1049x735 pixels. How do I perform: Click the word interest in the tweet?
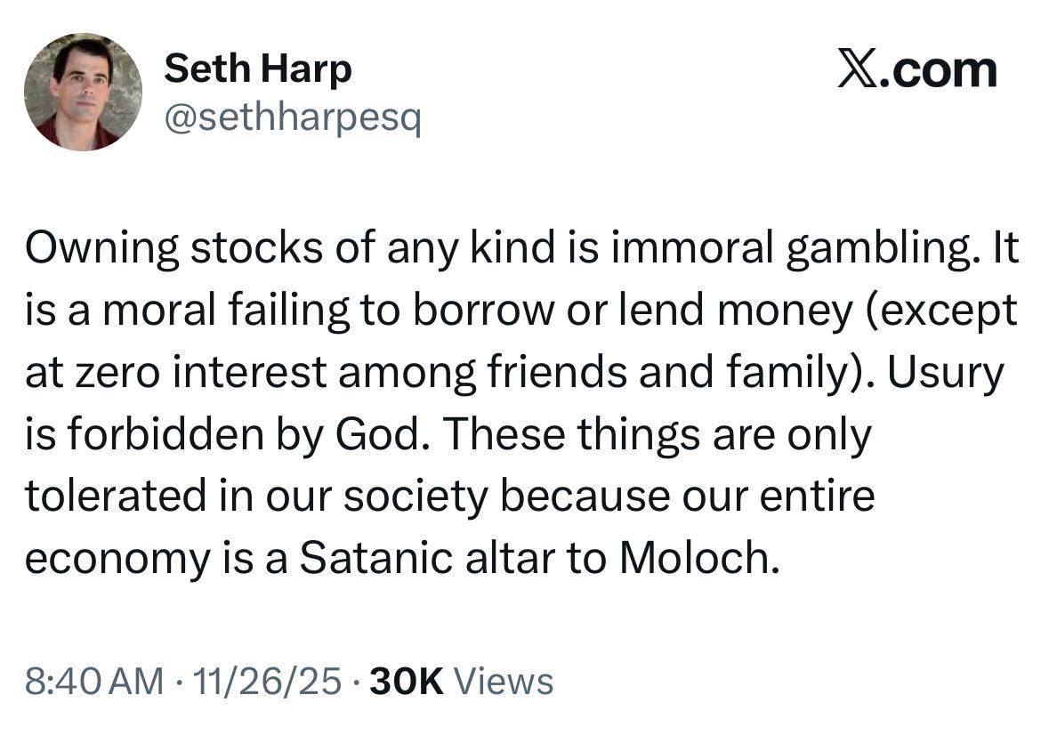[x=251, y=373]
